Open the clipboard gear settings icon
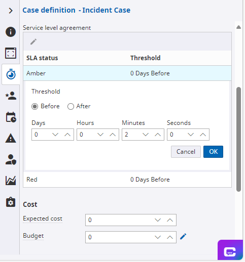 point(11,202)
